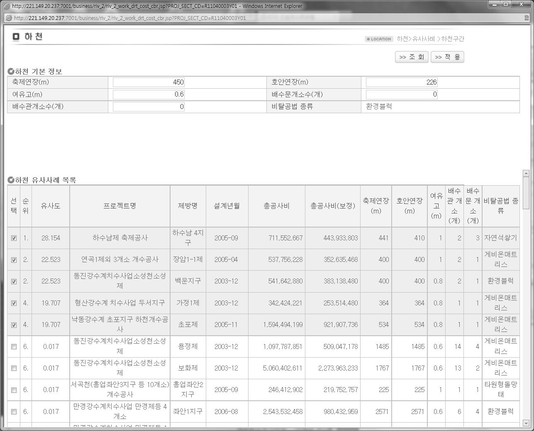The height and width of the screenshot is (431, 534).
Task: Uncheck the 연곡1제외 3개소 개수공사 row checkbox
Action: 14,260
